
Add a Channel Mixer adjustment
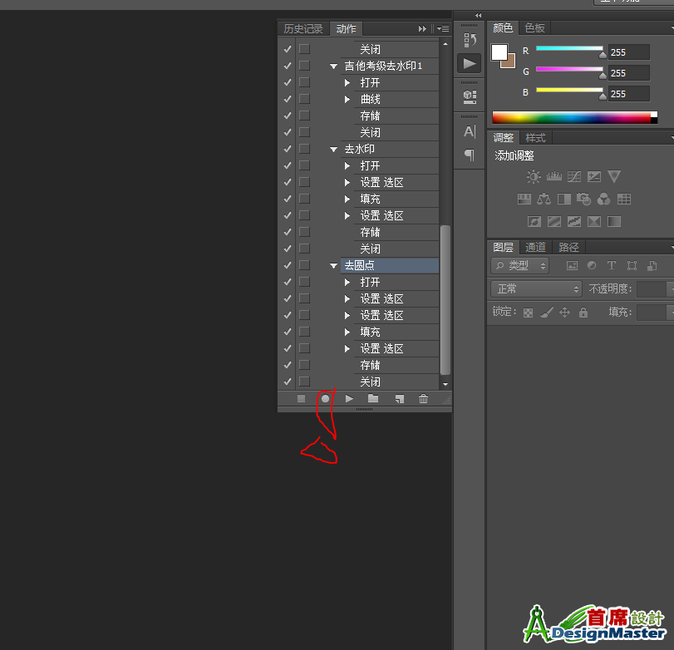tap(604, 199)
